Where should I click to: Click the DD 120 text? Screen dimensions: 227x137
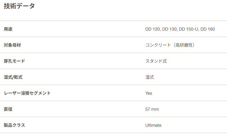pos(153,29)
